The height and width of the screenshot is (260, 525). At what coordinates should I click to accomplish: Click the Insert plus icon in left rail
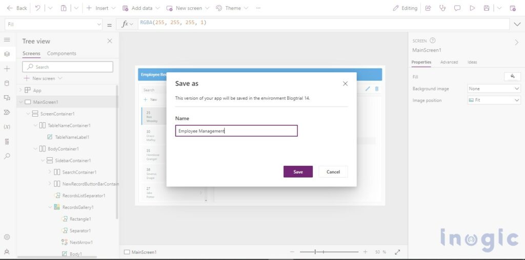(7, 69)
